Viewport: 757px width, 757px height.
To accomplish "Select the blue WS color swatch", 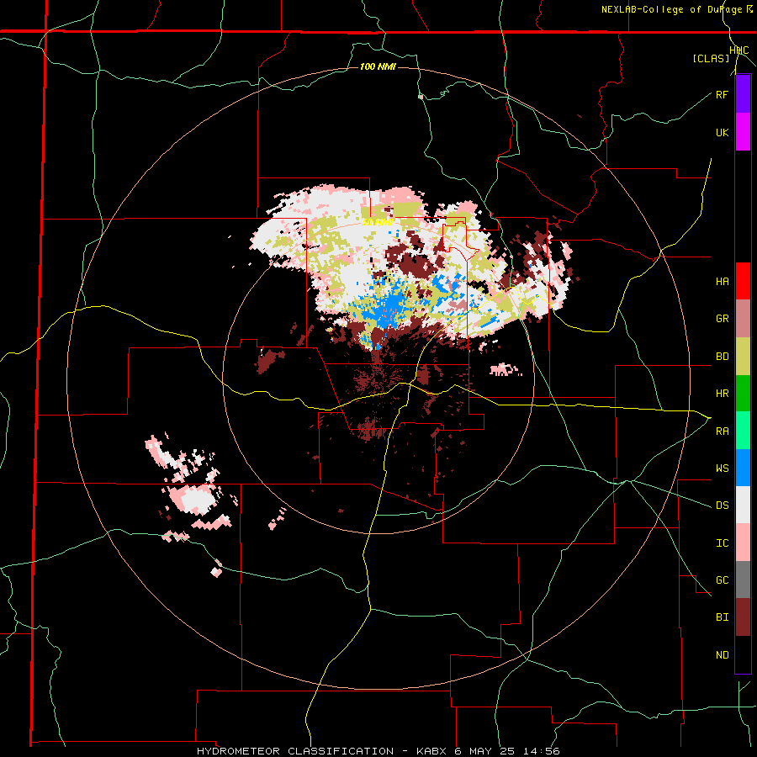I will point(743,468).
